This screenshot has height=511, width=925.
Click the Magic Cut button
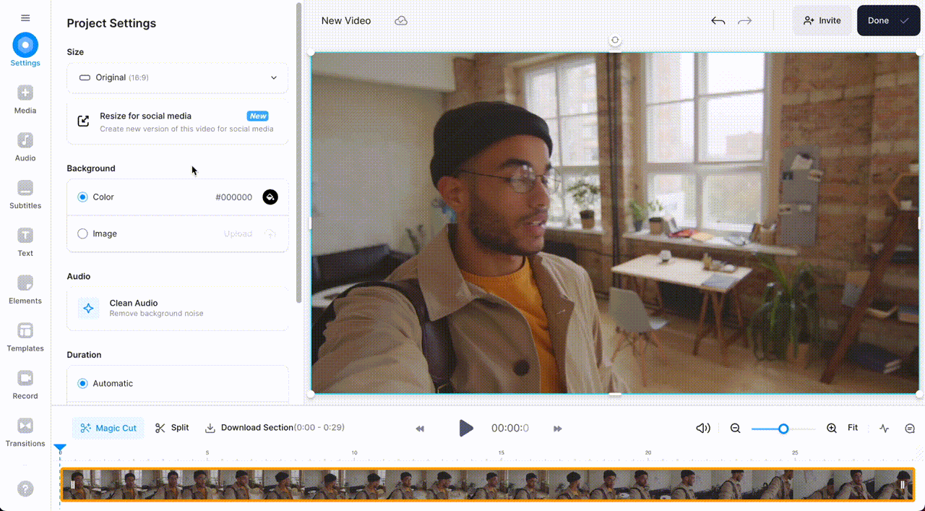(x=108, y=428)
